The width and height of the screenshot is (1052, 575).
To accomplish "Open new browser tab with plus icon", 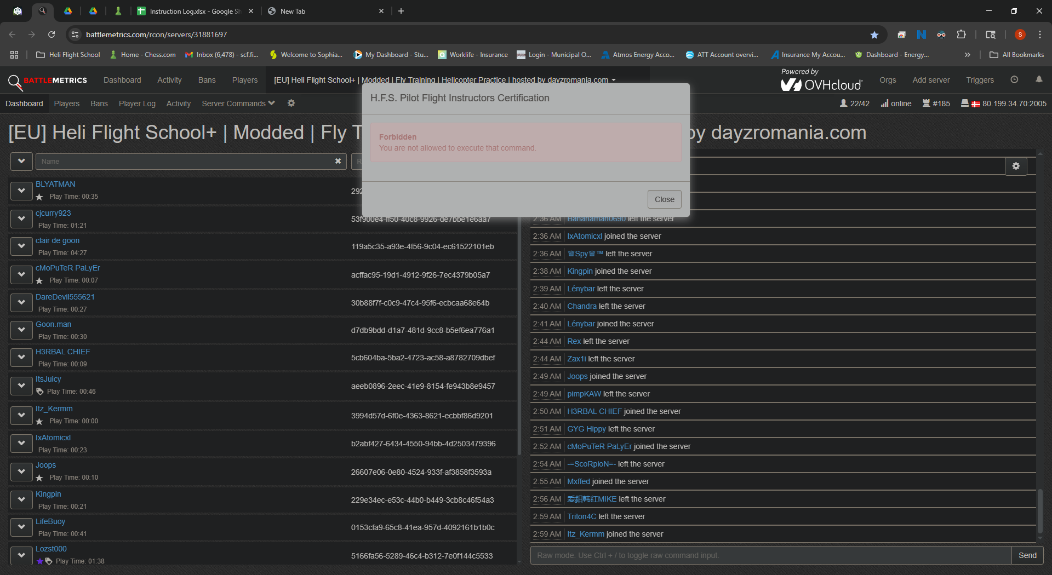I will pyautogui.click(x=401, y=11).
